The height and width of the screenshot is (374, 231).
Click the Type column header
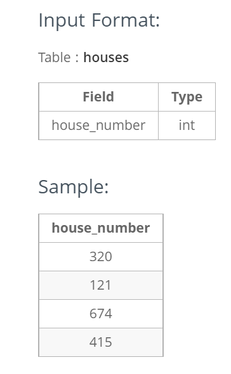(x=187, y=97)
